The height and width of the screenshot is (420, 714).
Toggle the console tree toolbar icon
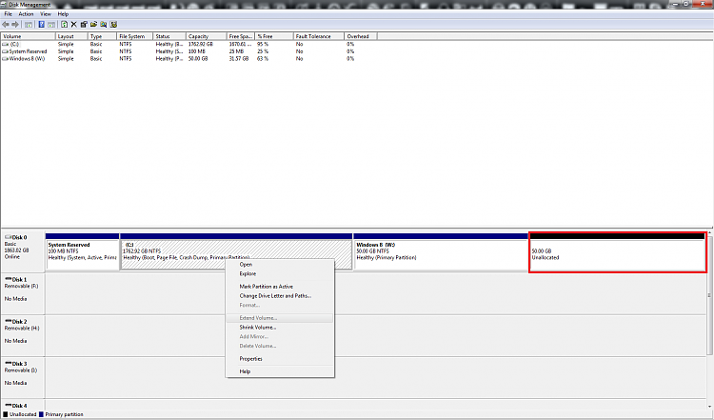click(x=29, y=25)
